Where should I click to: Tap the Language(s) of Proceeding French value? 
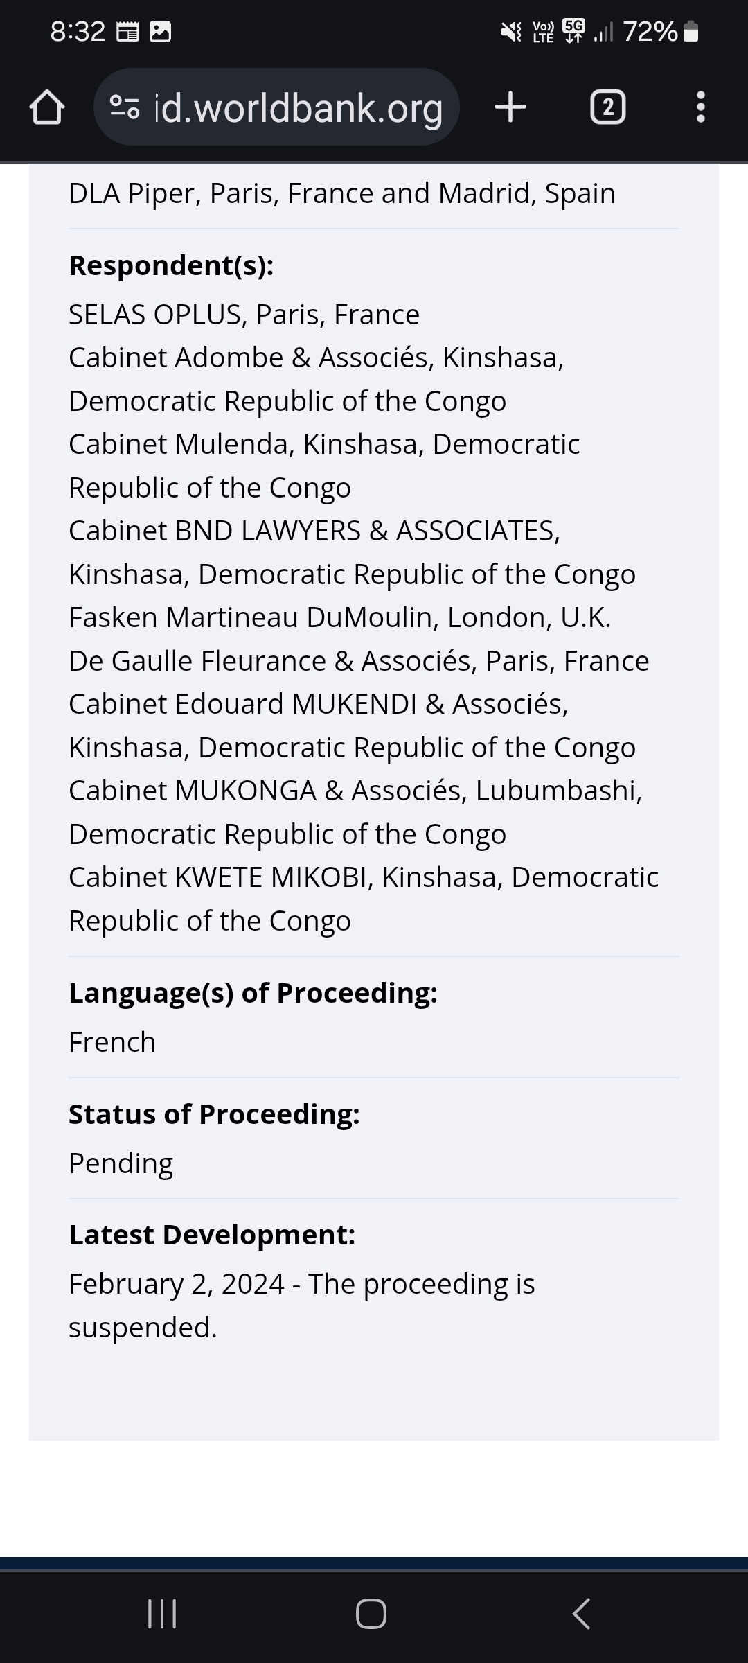point(112,1042)
